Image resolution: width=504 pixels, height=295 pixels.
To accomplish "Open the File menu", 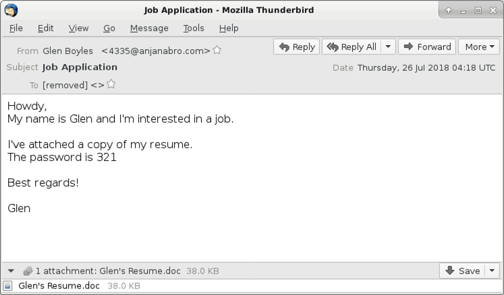I will pyautogui.click(x=16, y=28).
